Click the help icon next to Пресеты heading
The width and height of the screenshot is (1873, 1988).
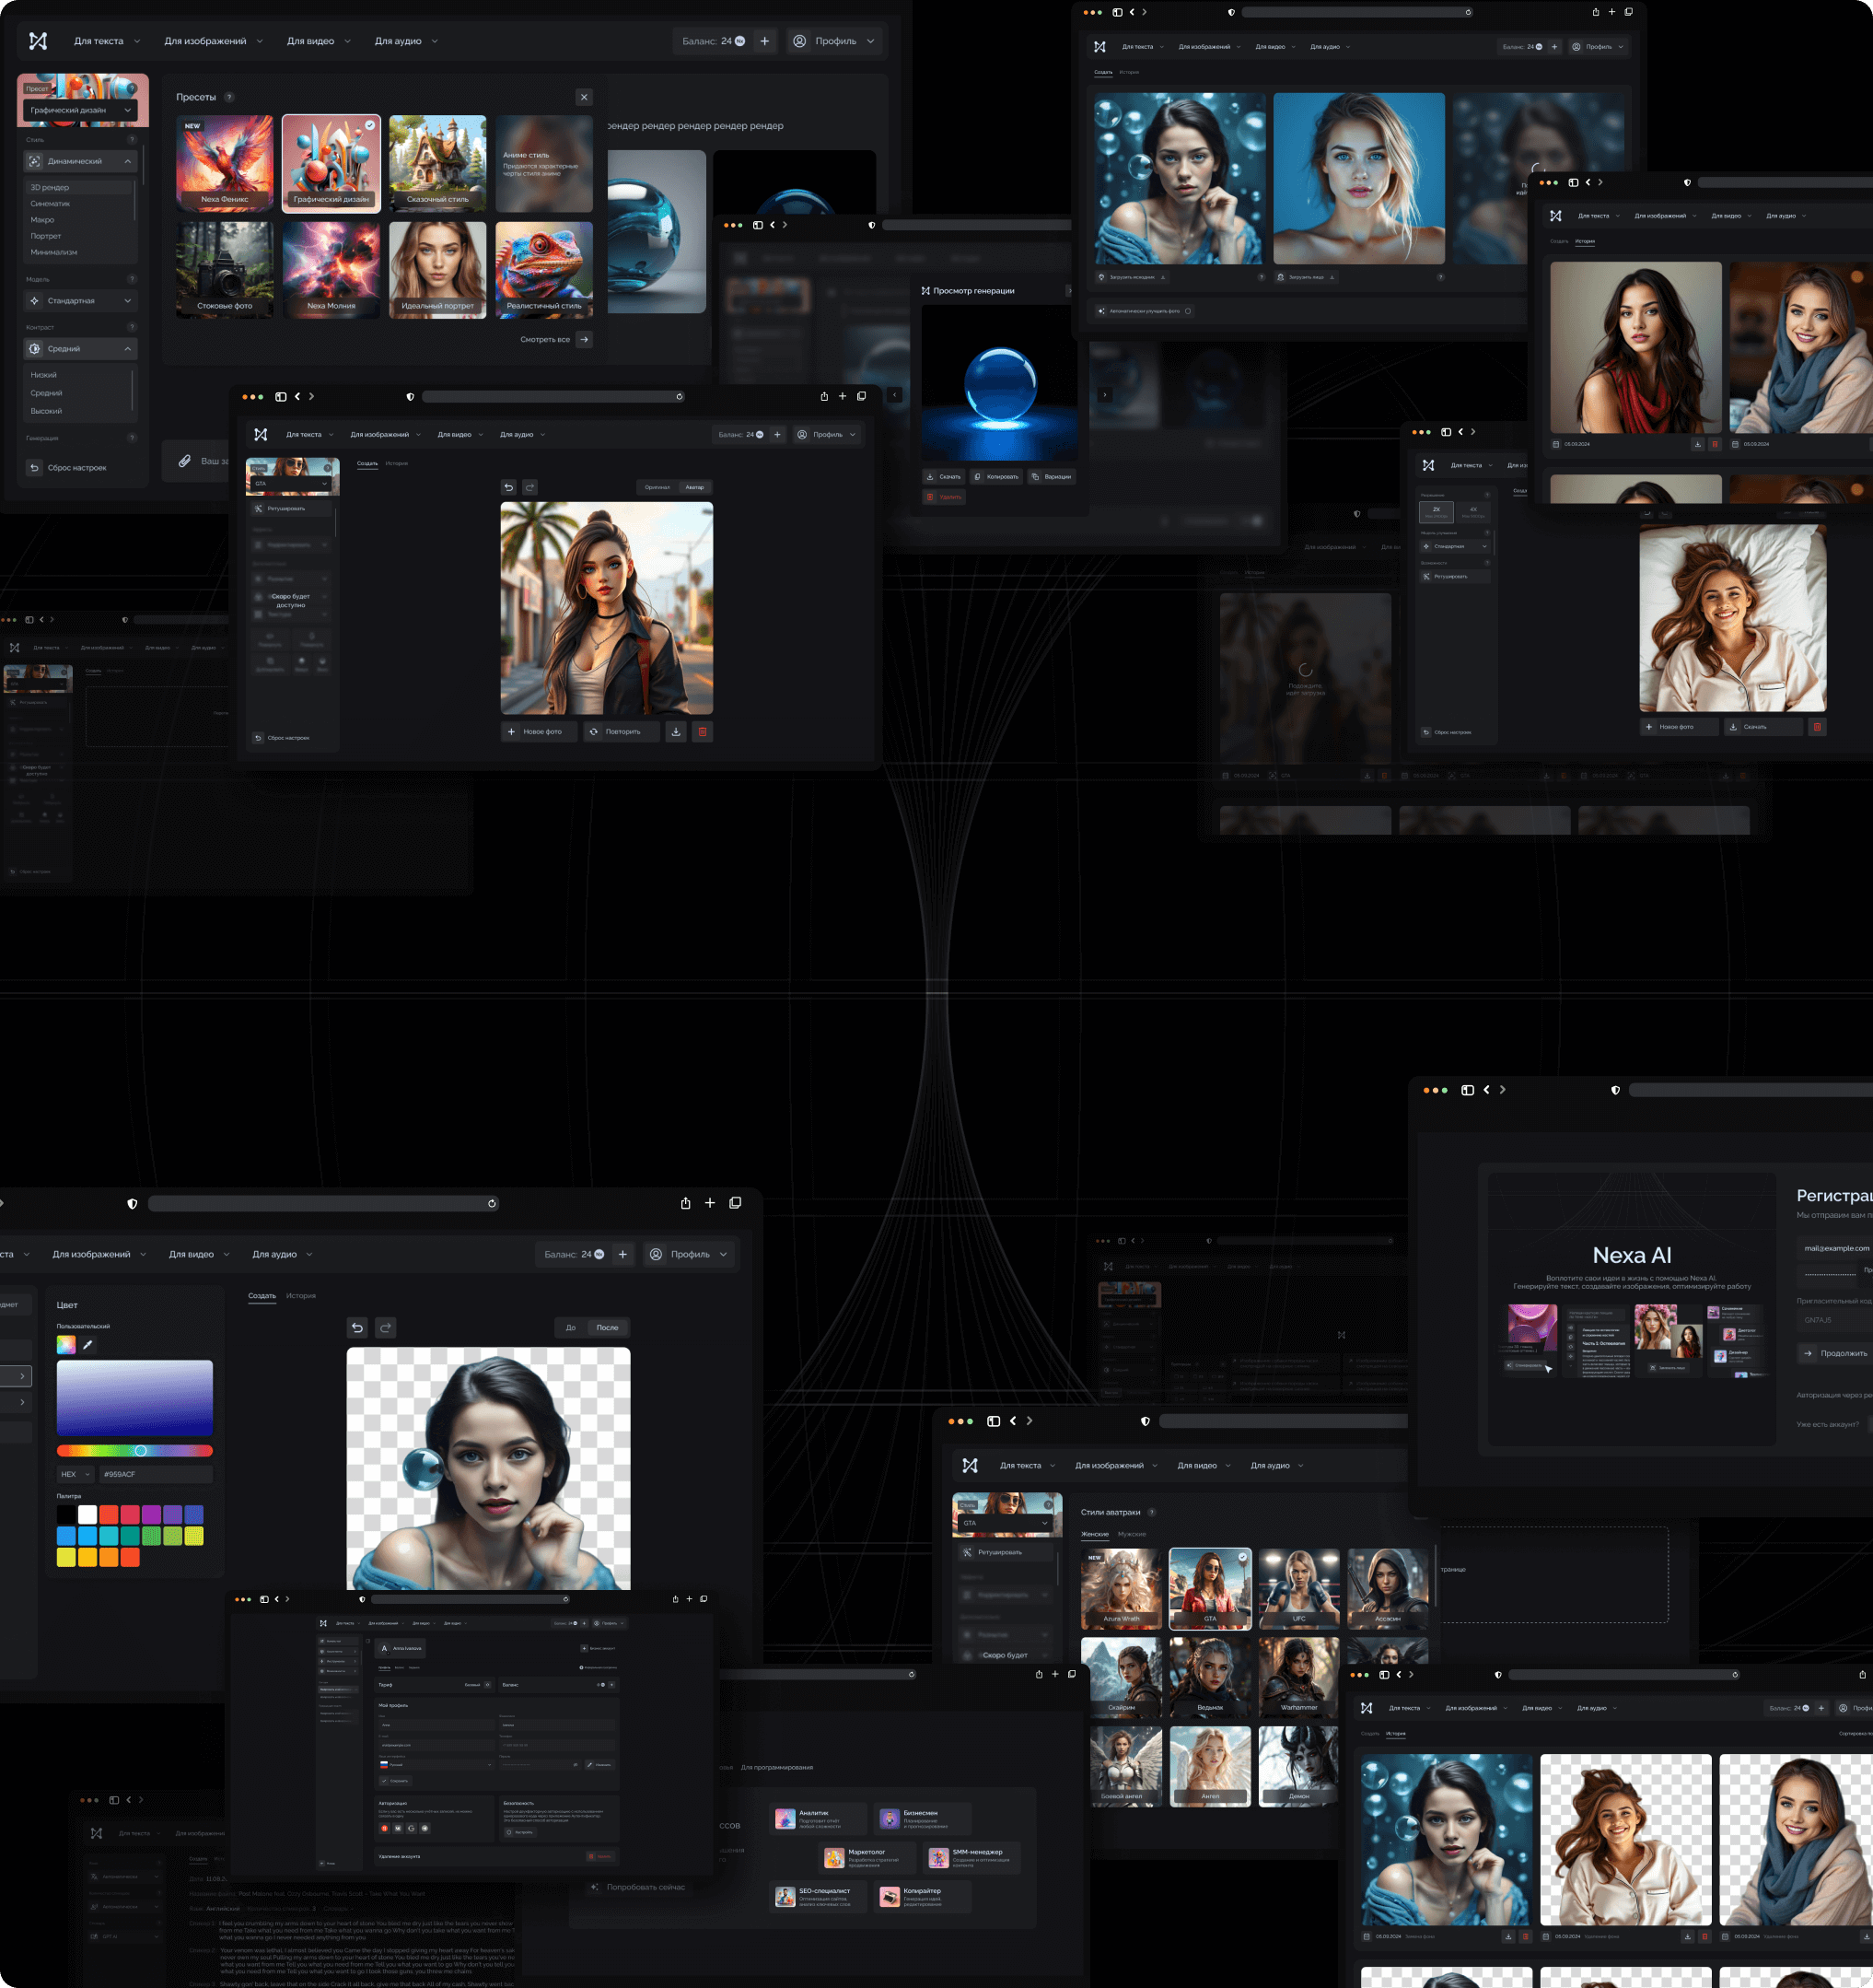click(x=230, y=97)
